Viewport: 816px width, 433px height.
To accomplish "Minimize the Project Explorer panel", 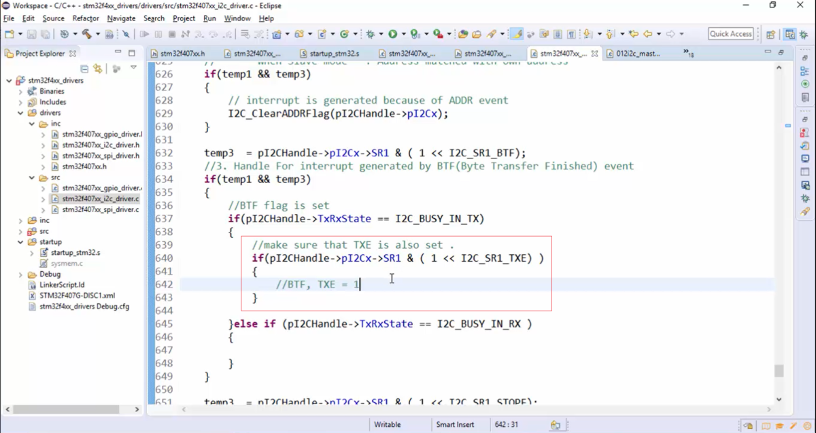I will pyautogui.click(x=118, y=52).
